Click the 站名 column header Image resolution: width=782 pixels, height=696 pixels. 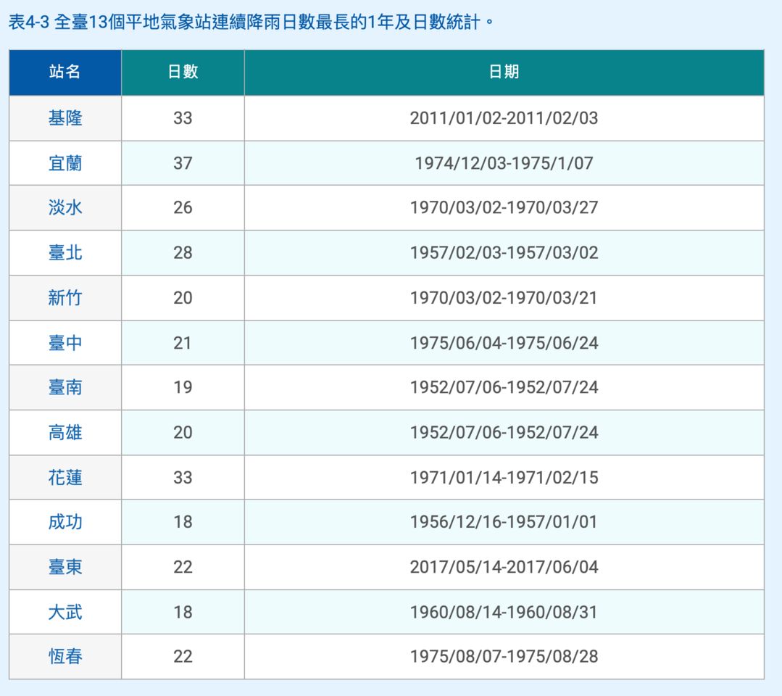point(65,72)
